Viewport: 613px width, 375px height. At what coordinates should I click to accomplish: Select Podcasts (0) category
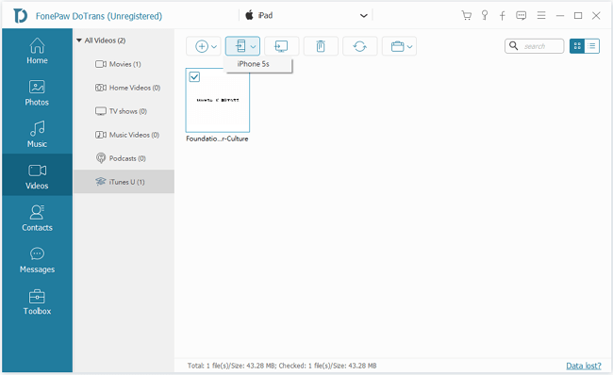point(124,158)
